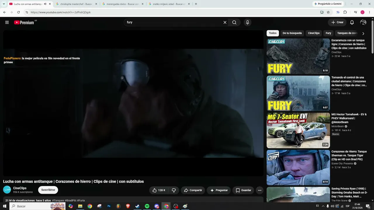374x210 pixels.
Task: Open more video actions three-dot menu
Action: tap(259, 190)
